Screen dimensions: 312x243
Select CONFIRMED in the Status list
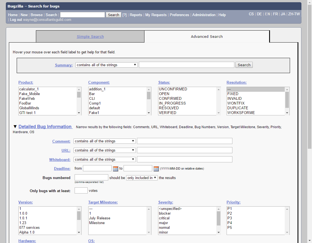[x=170, y=99]
